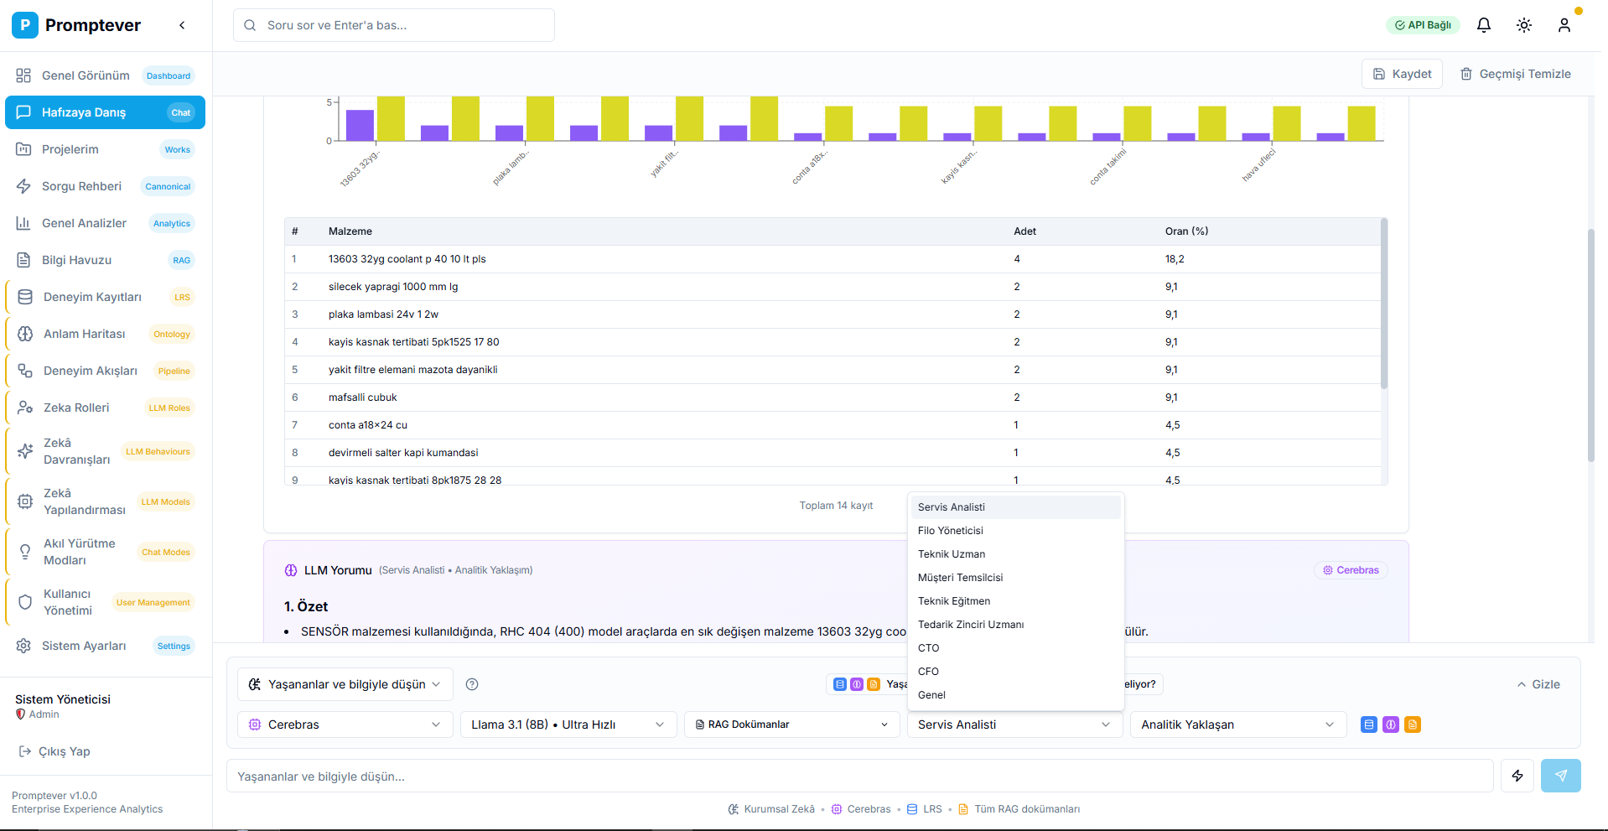Click the Yaşananlar ve bilgiyle düşün message input
Image resolution: width=1608 pixels, height=831 pixels.
859,776
